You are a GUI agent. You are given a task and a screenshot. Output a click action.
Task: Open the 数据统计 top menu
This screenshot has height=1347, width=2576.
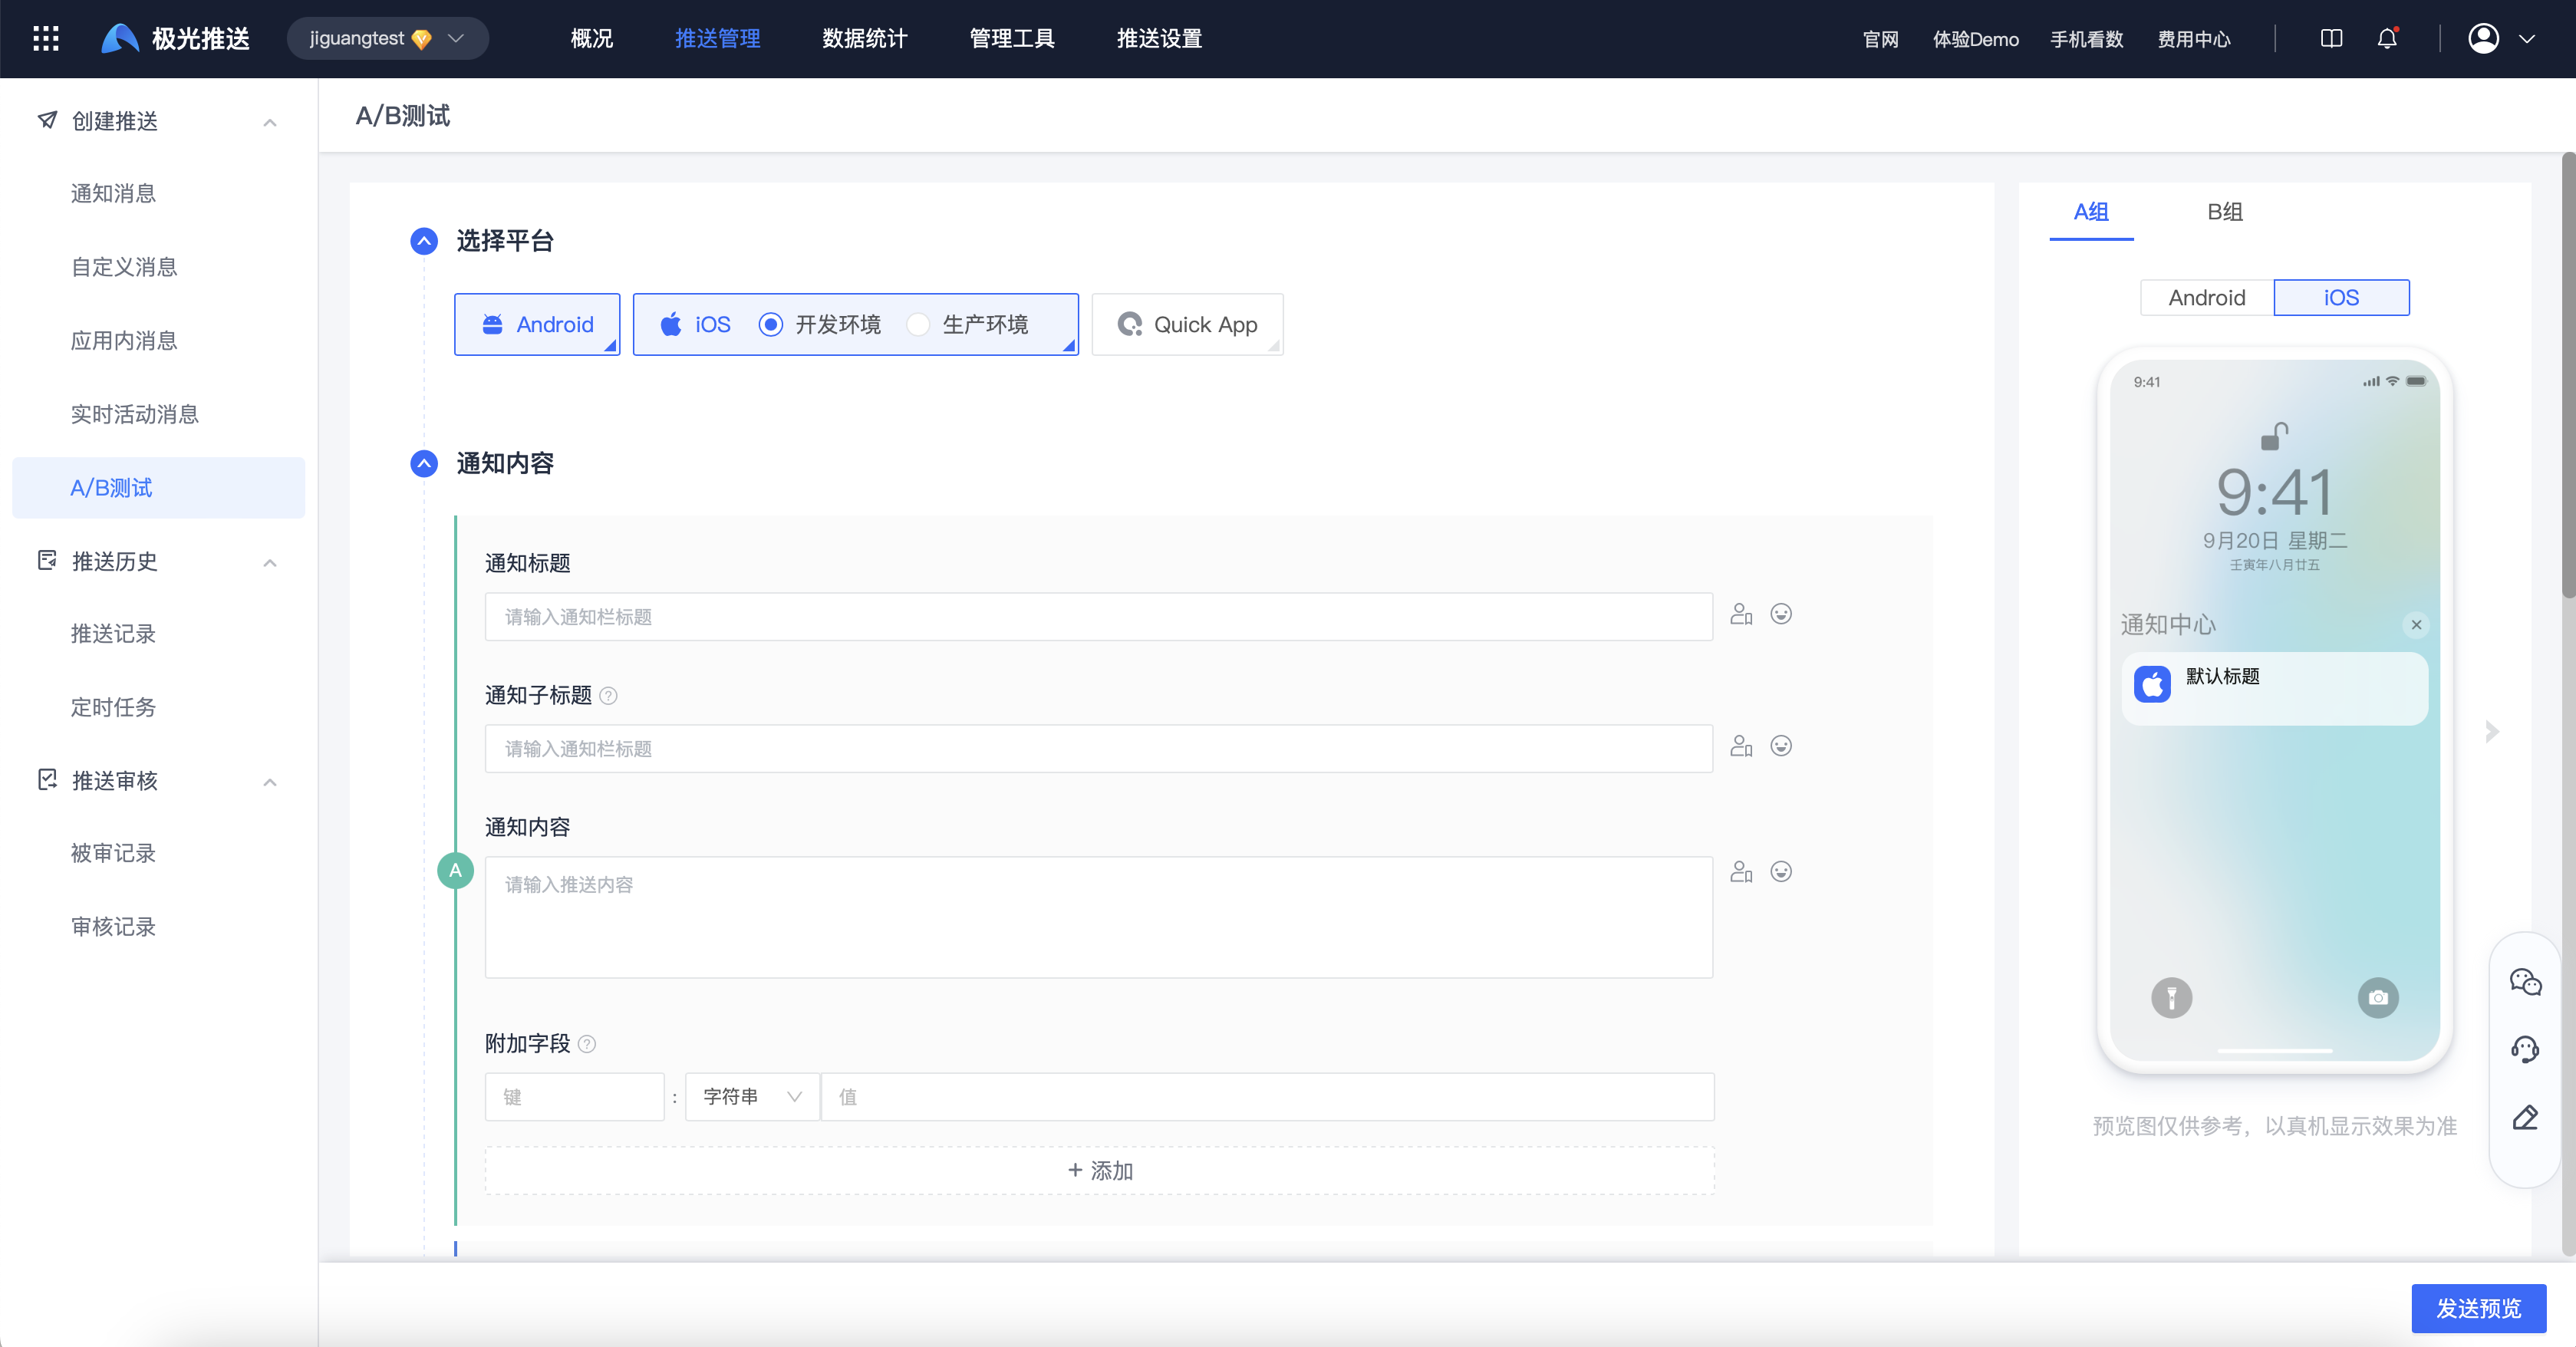click(x=865, y=39)
